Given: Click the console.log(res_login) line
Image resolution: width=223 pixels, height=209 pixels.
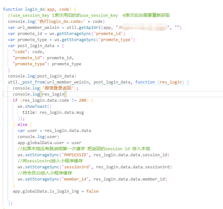Looking at the screenshot, I should click(39, 94).
